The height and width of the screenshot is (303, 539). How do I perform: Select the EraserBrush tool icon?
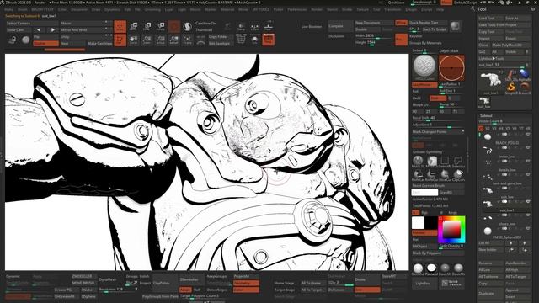pyautogui.click(x=525, y=88)
